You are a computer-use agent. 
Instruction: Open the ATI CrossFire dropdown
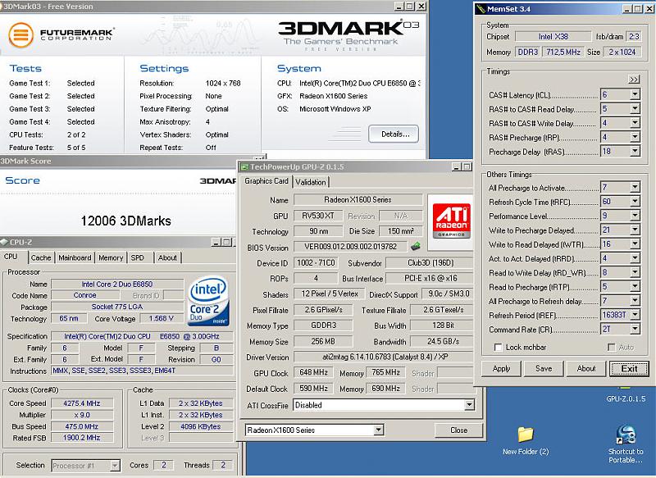[469, 405]
